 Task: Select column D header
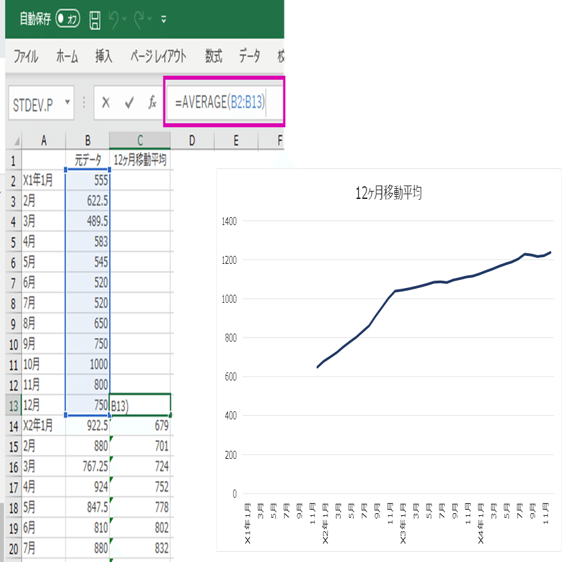click(192, 141)
